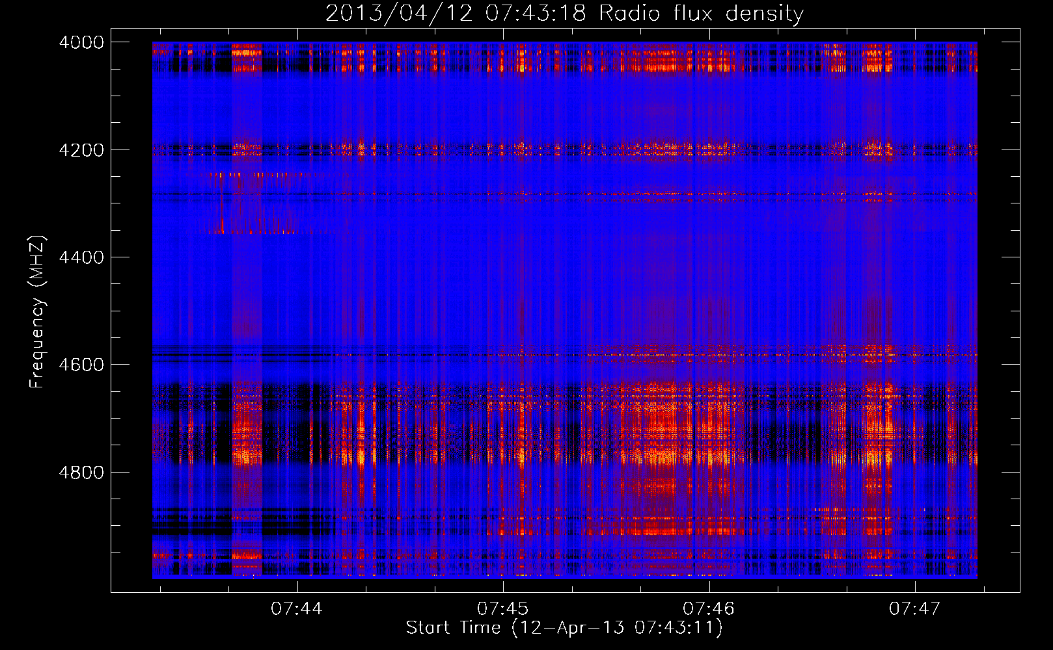Click the 'Frequency (MHZ)' y-axis label
1053x650 pixels.
pyautogui.click(x=38, y=312)
